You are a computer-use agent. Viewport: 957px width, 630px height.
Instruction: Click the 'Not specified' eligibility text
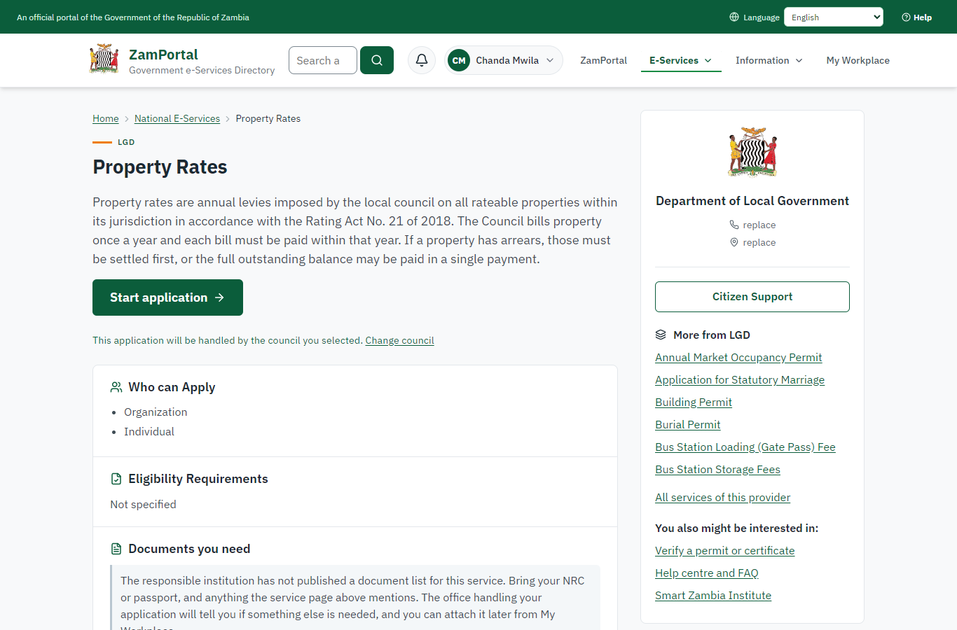pos(143,504)
